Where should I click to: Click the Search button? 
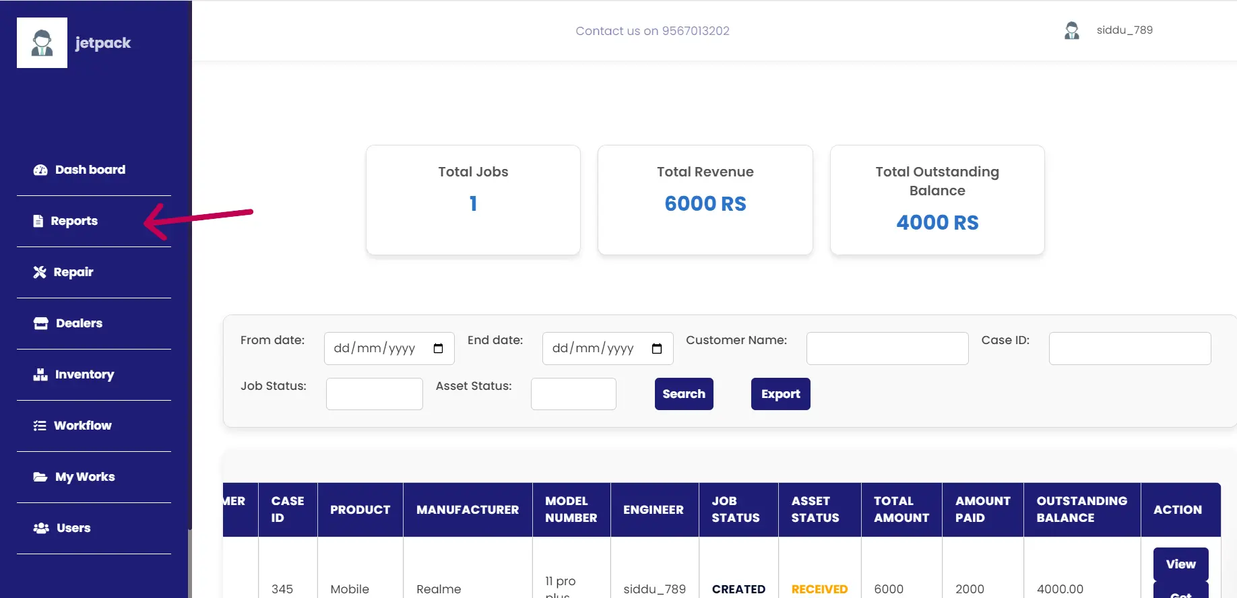pyautogui.click(x=684, y=394)
